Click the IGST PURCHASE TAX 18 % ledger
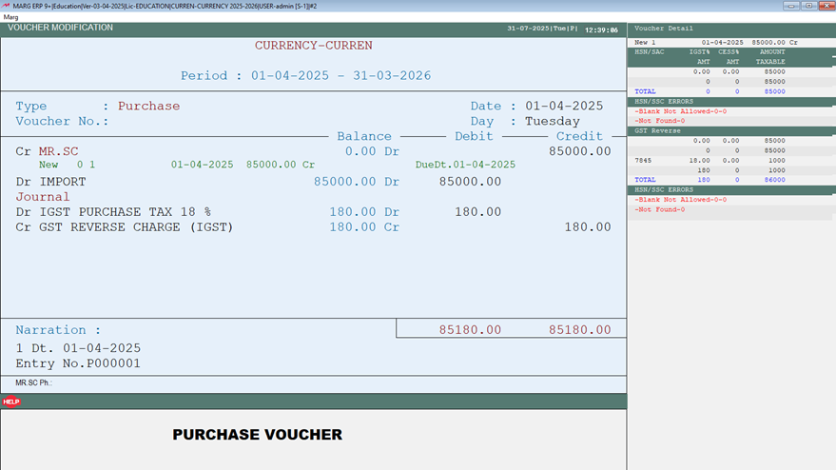Image resolution: width=836 pixels, height=470 pixels. [125, 212]
